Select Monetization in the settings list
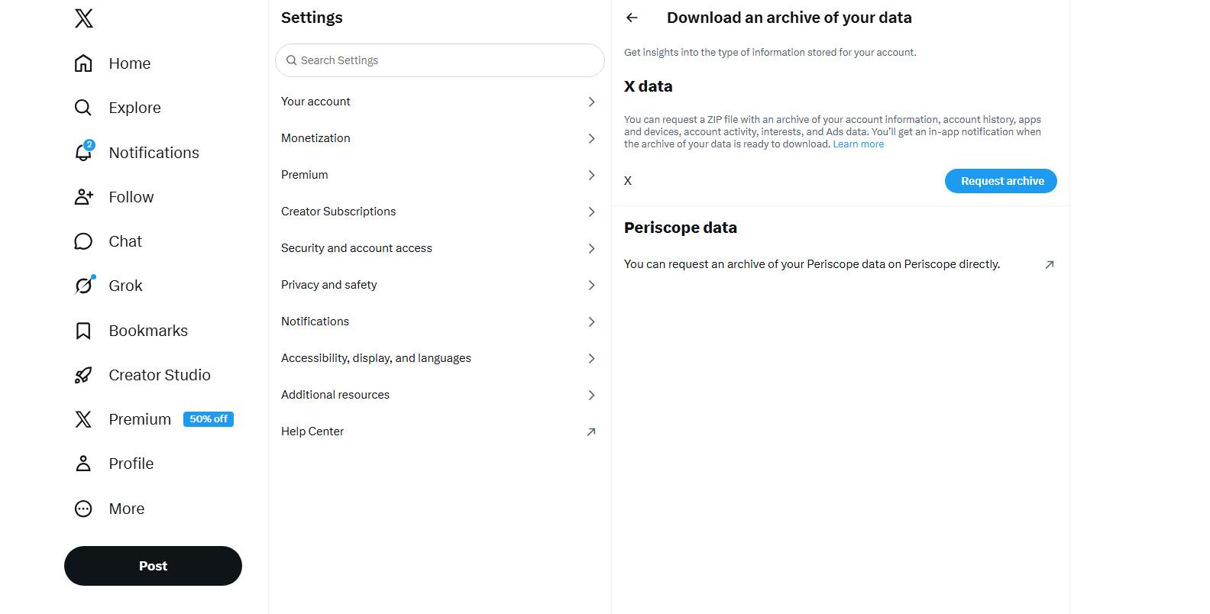This screenshot has height=614, width=1210. point(315,138)
